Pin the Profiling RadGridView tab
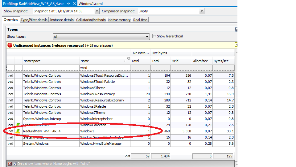Screen dimensions: 296x167 (x=69, y=3)
